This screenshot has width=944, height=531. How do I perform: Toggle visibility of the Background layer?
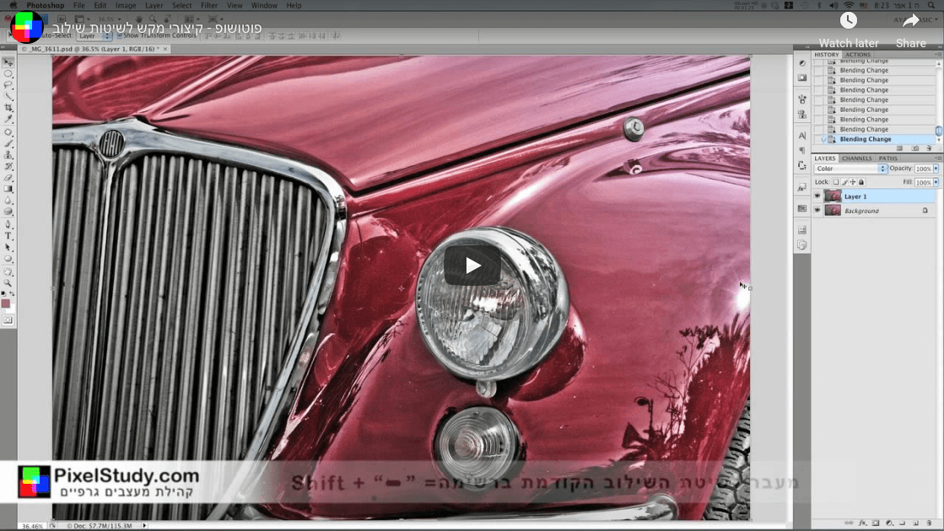tap(817, 211)
